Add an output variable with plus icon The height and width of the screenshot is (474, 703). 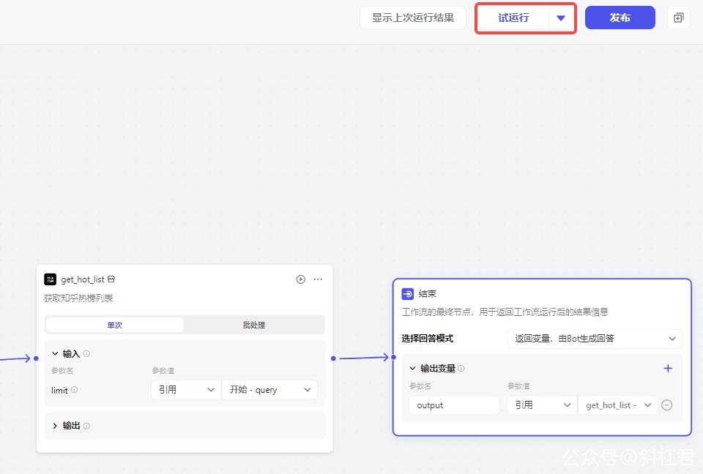(x=668, y=368)
